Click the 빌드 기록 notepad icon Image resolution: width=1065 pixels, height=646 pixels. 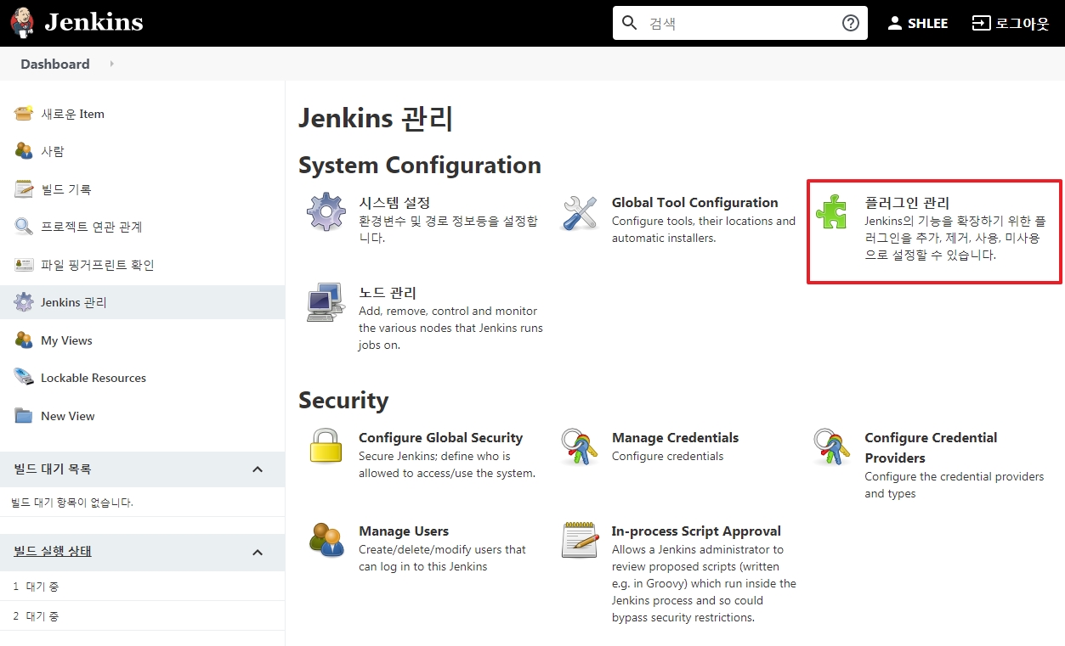click(x=24, y=189)
